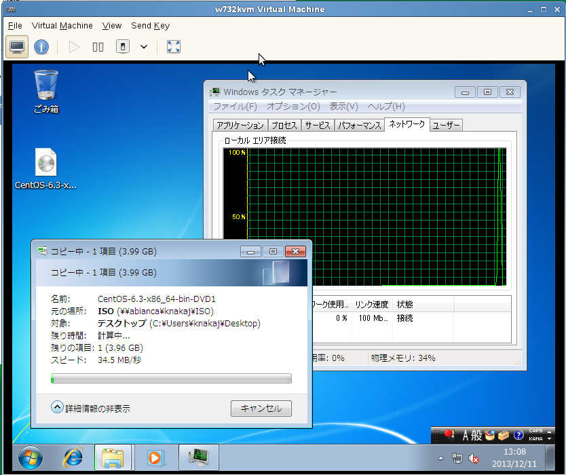Open ヘルプ(H) menu in Task Manager
566x475 pixels.
click(386, 107)
